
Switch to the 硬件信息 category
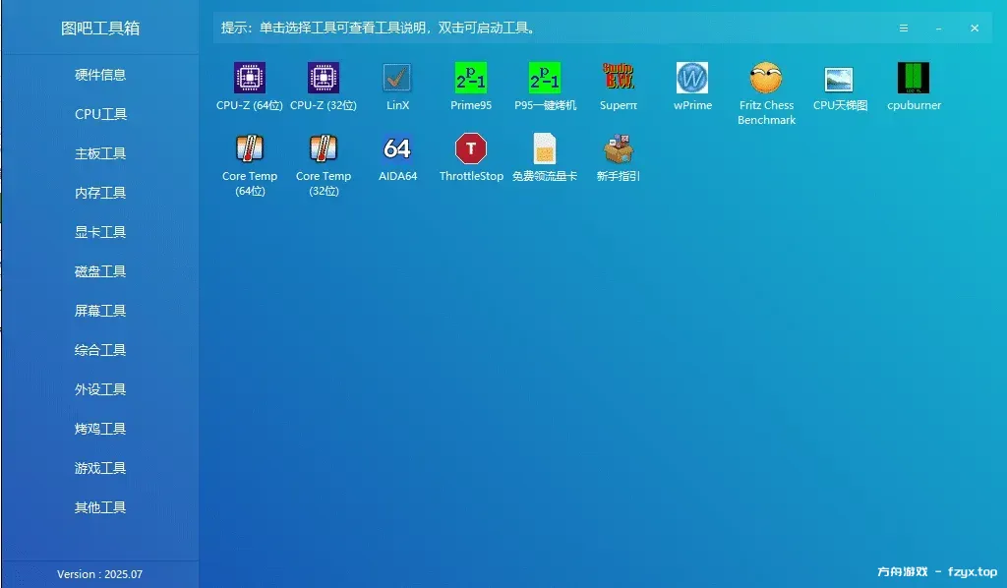click(100, 75)
